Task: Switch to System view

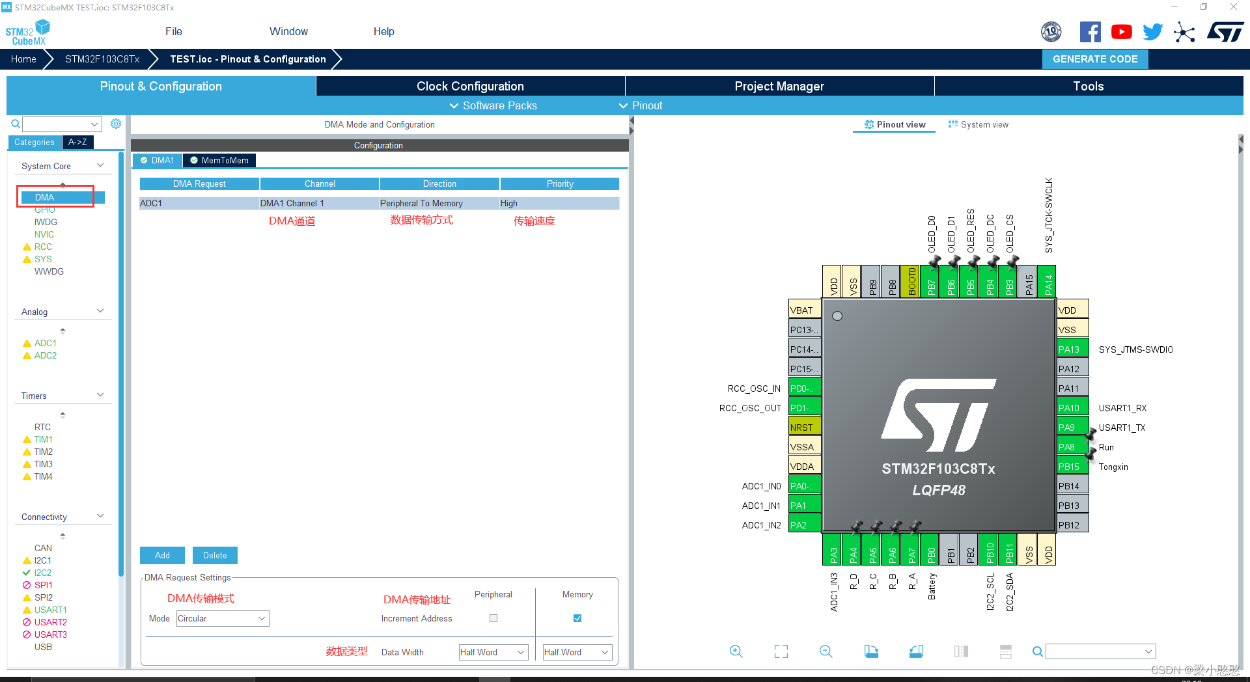Action: pos(979,124)
